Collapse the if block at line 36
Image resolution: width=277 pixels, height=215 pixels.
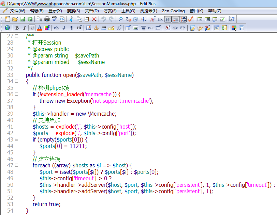17,94
